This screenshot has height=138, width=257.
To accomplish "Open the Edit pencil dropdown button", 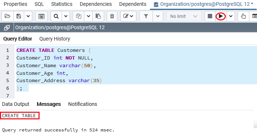I will [x=128, y=16].
